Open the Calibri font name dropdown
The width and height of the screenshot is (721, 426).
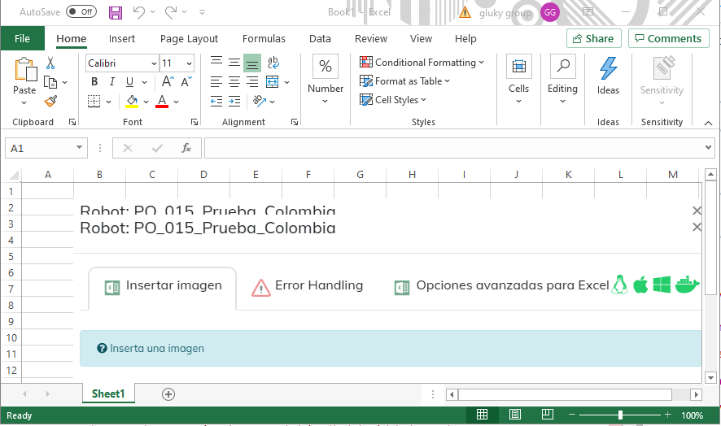(153, 63)
